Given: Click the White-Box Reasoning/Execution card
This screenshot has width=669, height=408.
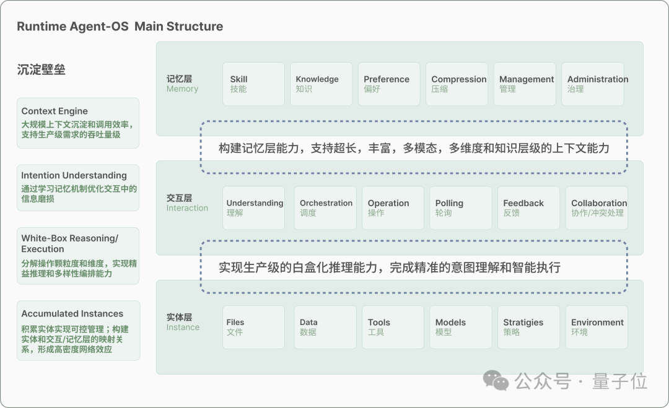Looking at the screenshot, I should point(78,256).
